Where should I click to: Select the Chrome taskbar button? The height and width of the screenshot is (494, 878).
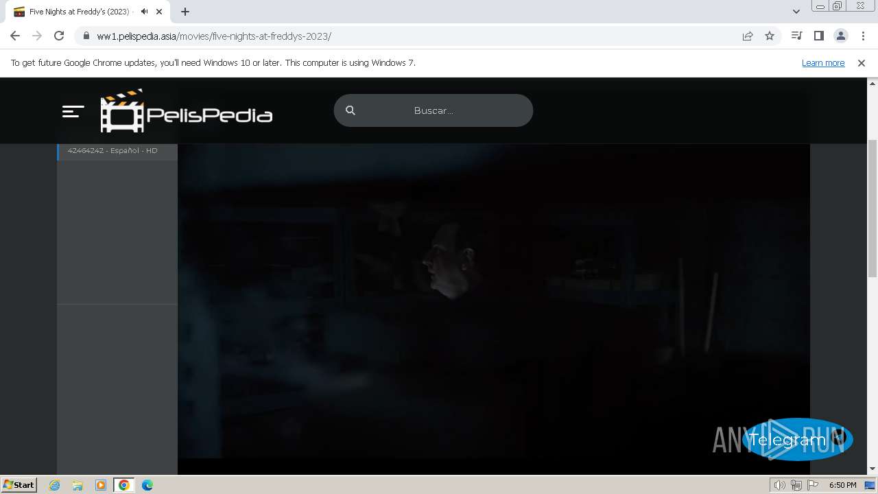click(x=124, y=485)
